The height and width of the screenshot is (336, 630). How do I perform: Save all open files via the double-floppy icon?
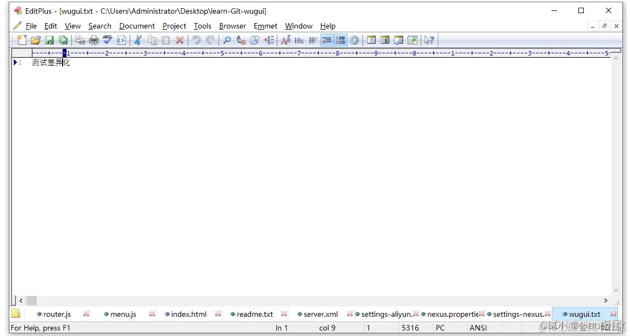[63, 40]
